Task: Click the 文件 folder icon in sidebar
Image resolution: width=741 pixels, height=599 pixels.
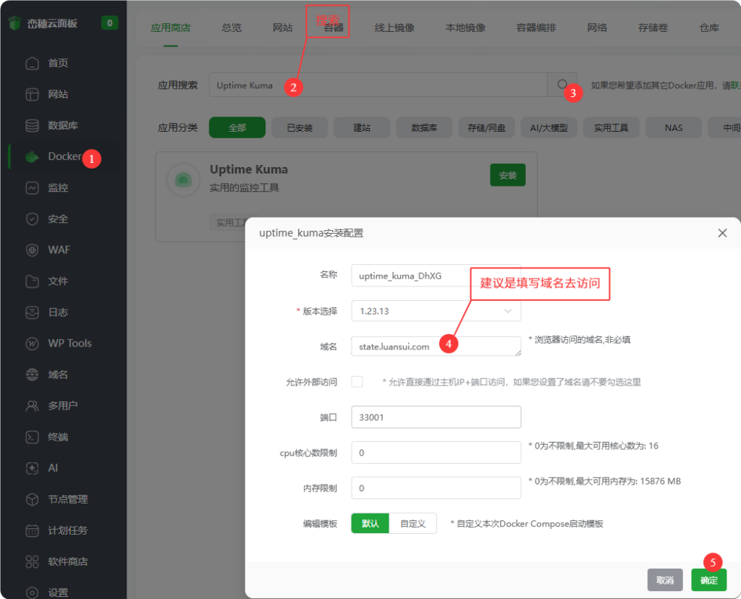Action: 32,281
